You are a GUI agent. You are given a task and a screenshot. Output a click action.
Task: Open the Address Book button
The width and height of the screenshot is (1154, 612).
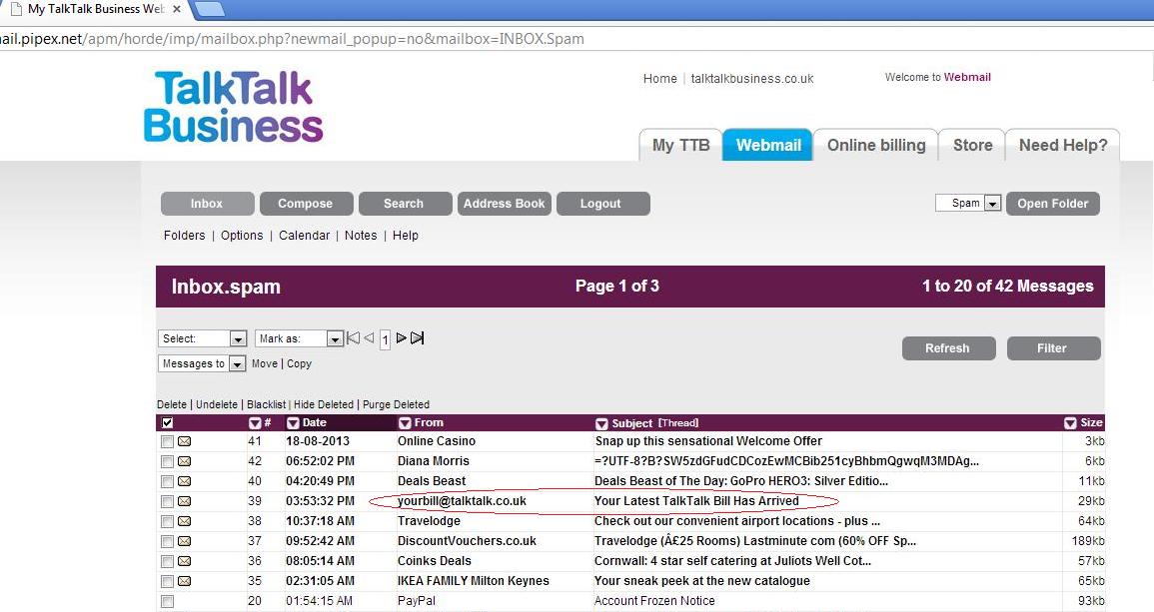(x=504, y=204)
